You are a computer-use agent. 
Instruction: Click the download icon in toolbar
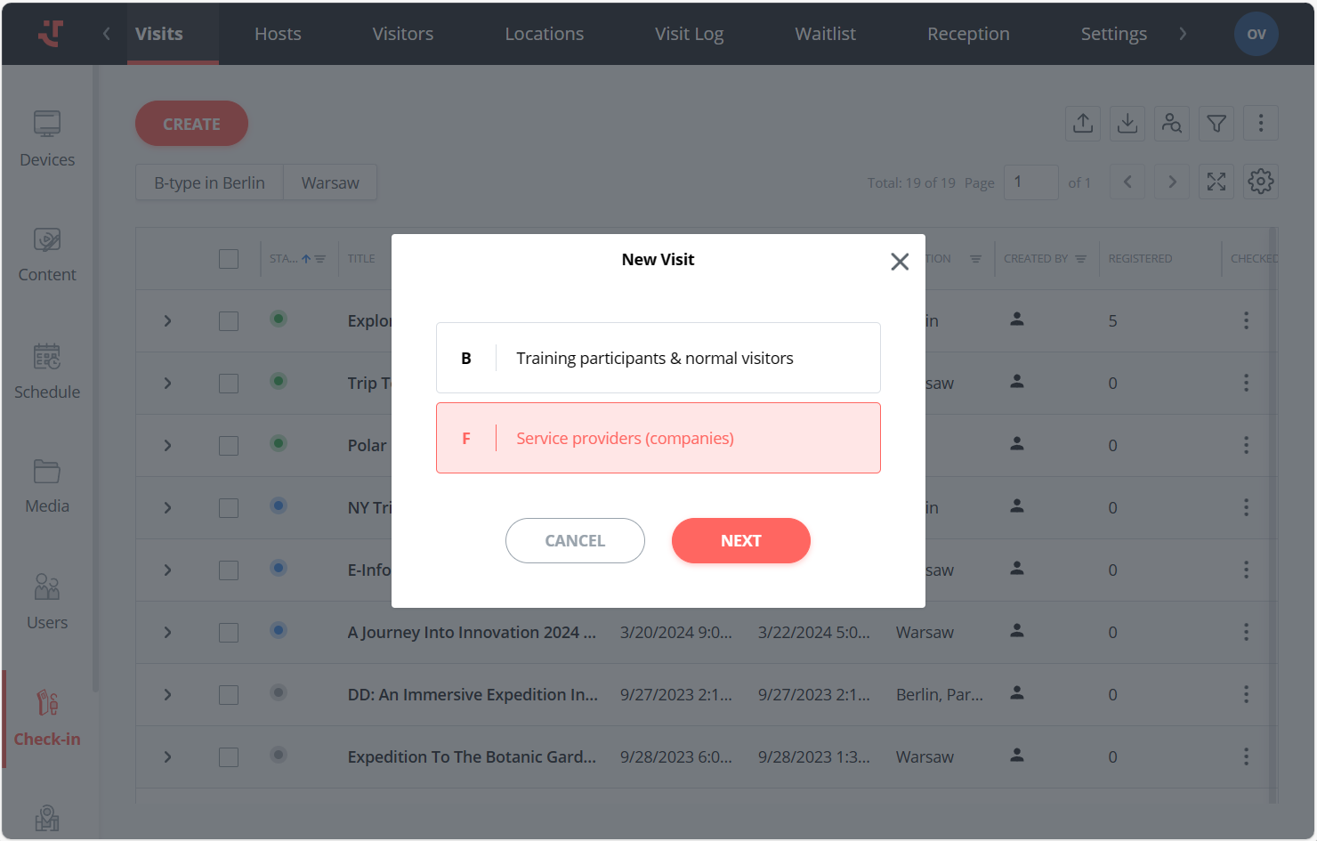pos(1127,123)
